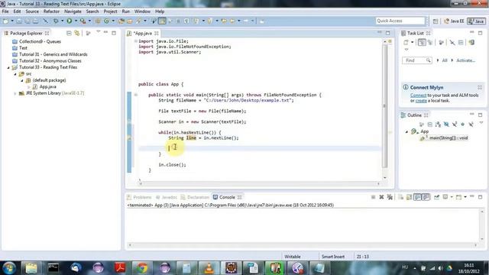This screenshot has width=489, height=275.
Task: Open the Package Explorer view menu arrow
Action: tap(99, 32)
